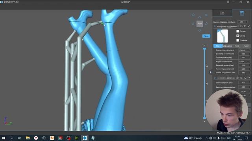Click the cross width value field
Viewport: 252px width, 141px height.
pos(244,83)
